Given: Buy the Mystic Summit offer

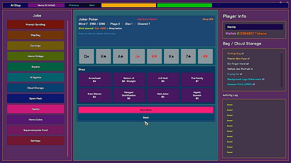Looking at the screenshot, I should tap(197, 95).
